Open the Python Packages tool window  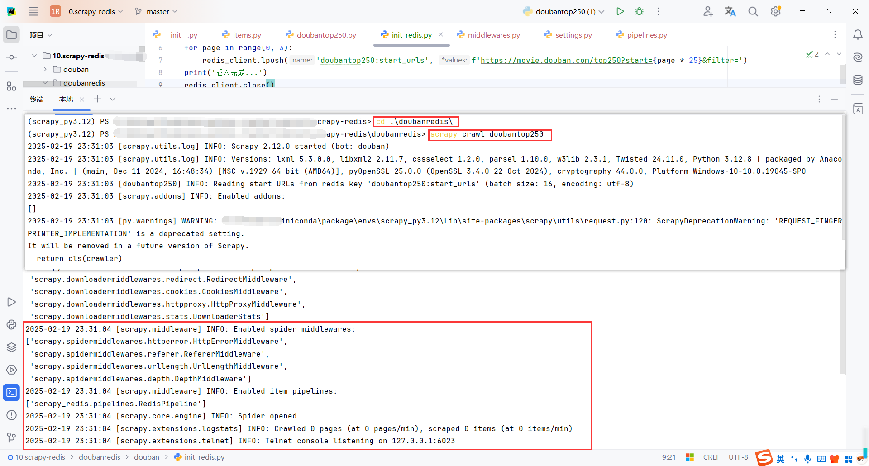click(11, 347)
